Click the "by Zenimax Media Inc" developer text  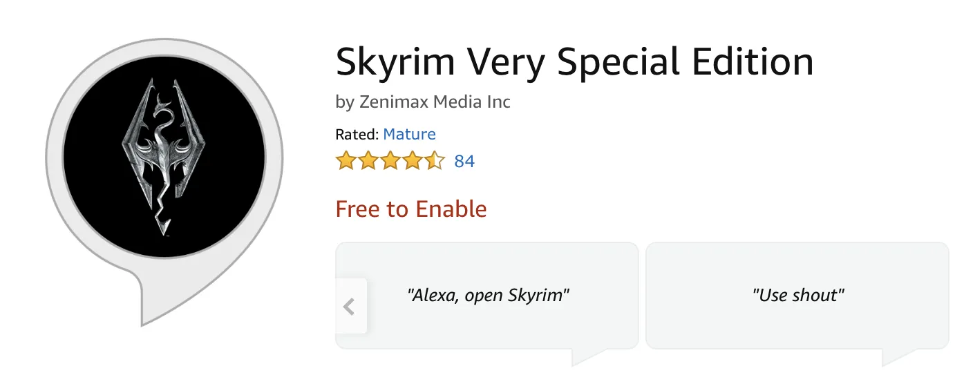pos(423,102)
